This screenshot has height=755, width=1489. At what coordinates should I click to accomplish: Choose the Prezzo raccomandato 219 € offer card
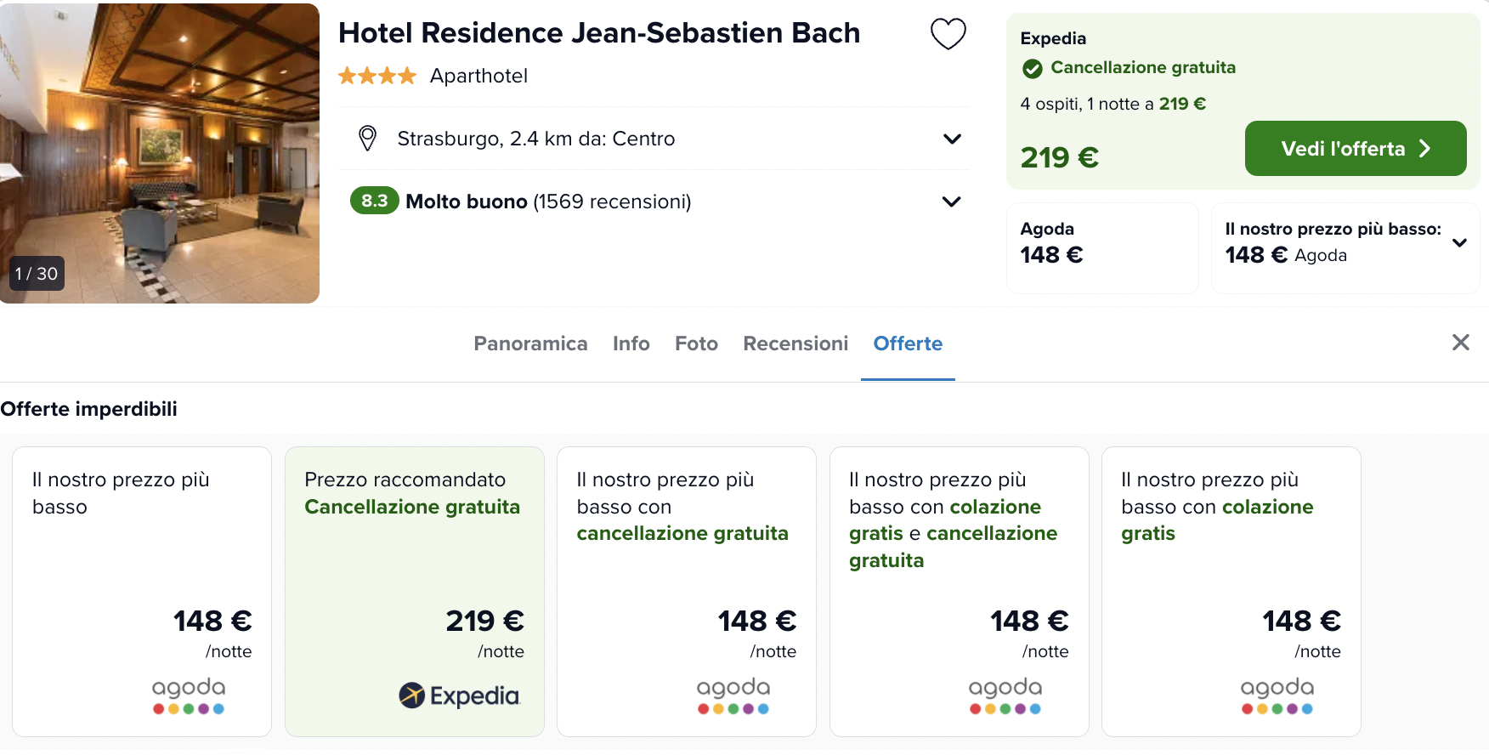(414, 591)
